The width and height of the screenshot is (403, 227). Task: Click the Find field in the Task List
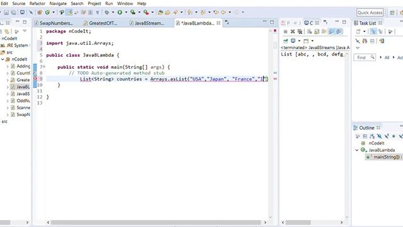pos(365,57)
